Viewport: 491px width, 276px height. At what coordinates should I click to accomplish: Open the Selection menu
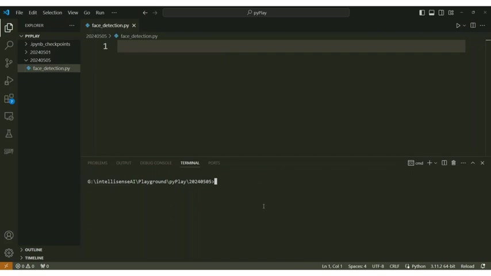coord(52,13)
